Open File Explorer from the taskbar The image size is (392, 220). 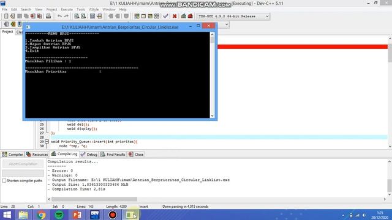pos(23,215)
